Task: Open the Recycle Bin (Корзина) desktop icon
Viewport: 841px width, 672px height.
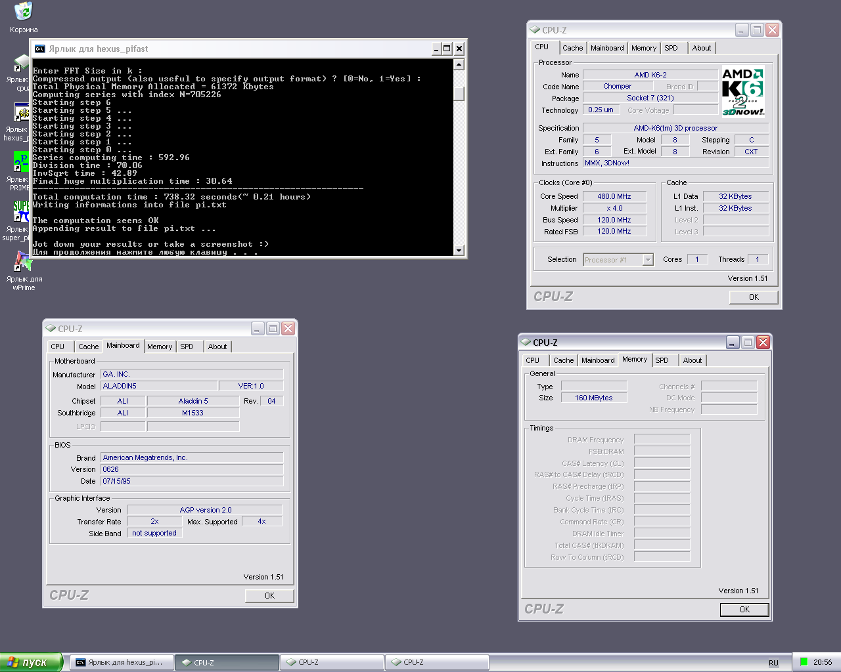Action: pyautogui.click(x=24, y=18)
